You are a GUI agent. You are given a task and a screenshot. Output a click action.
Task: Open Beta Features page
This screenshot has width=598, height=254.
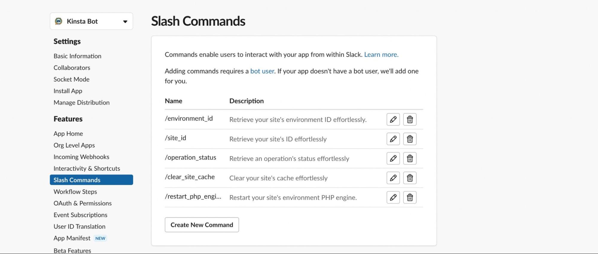(72, 251)
